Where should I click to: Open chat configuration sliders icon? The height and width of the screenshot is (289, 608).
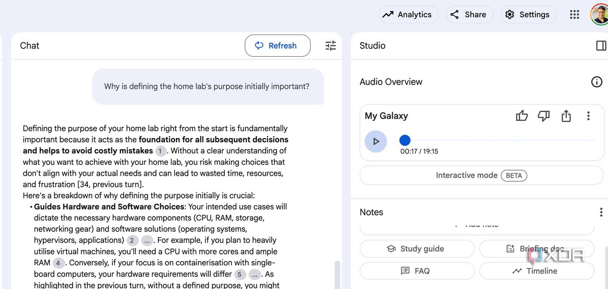pyautogui.click(x=331, y=46)
